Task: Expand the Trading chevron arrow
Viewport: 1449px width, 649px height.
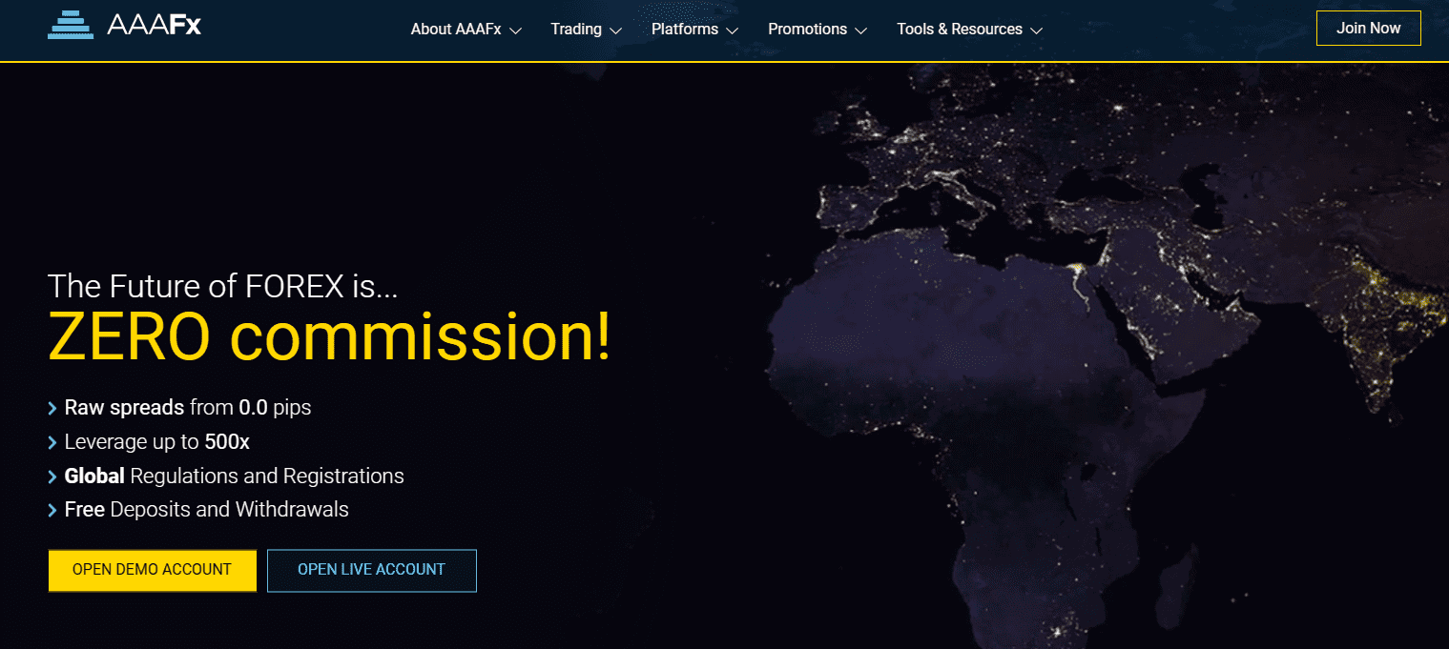Action: 615,30
